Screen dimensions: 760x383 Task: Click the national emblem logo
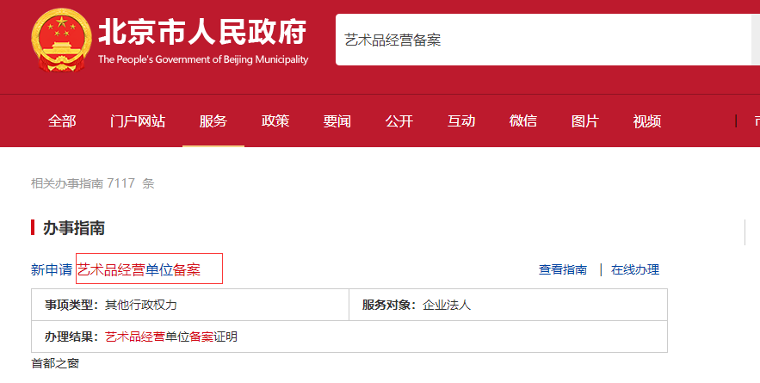(x=61, y=40)
